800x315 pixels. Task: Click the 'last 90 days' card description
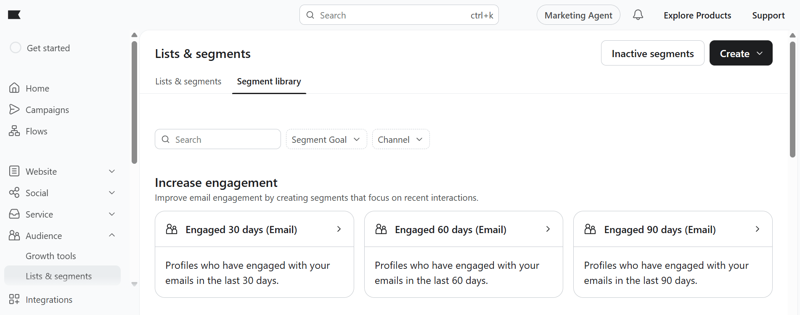(x=667, y=273)
